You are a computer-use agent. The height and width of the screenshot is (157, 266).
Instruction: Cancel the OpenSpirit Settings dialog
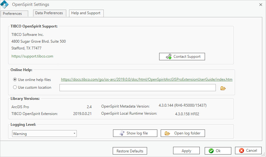[248, 151]
